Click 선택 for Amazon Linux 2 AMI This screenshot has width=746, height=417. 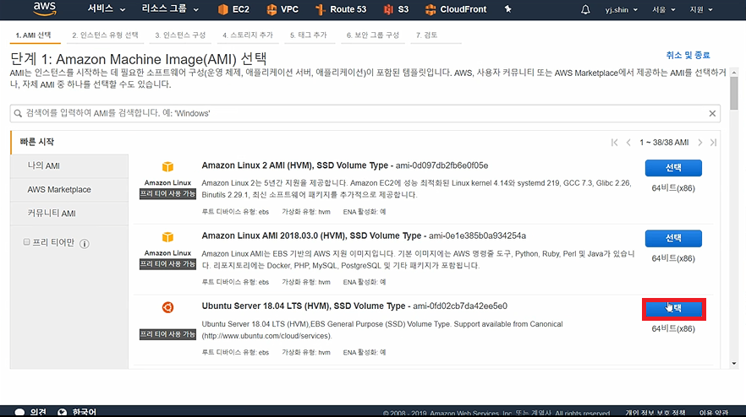[673, 168]
